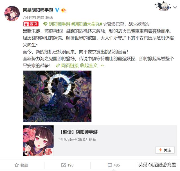Viewport: 180px width, 171px height.
Task: Open the dark artwork post image
Action: point(57,96)
